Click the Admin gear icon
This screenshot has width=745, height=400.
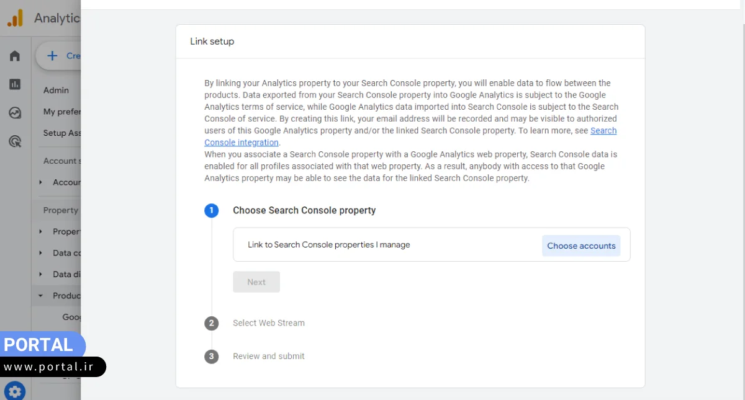click(x=15, y=391)
